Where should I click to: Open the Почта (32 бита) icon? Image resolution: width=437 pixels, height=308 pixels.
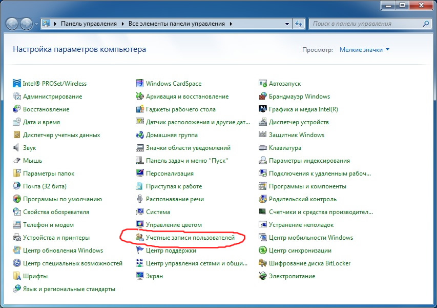coord(17,186)
